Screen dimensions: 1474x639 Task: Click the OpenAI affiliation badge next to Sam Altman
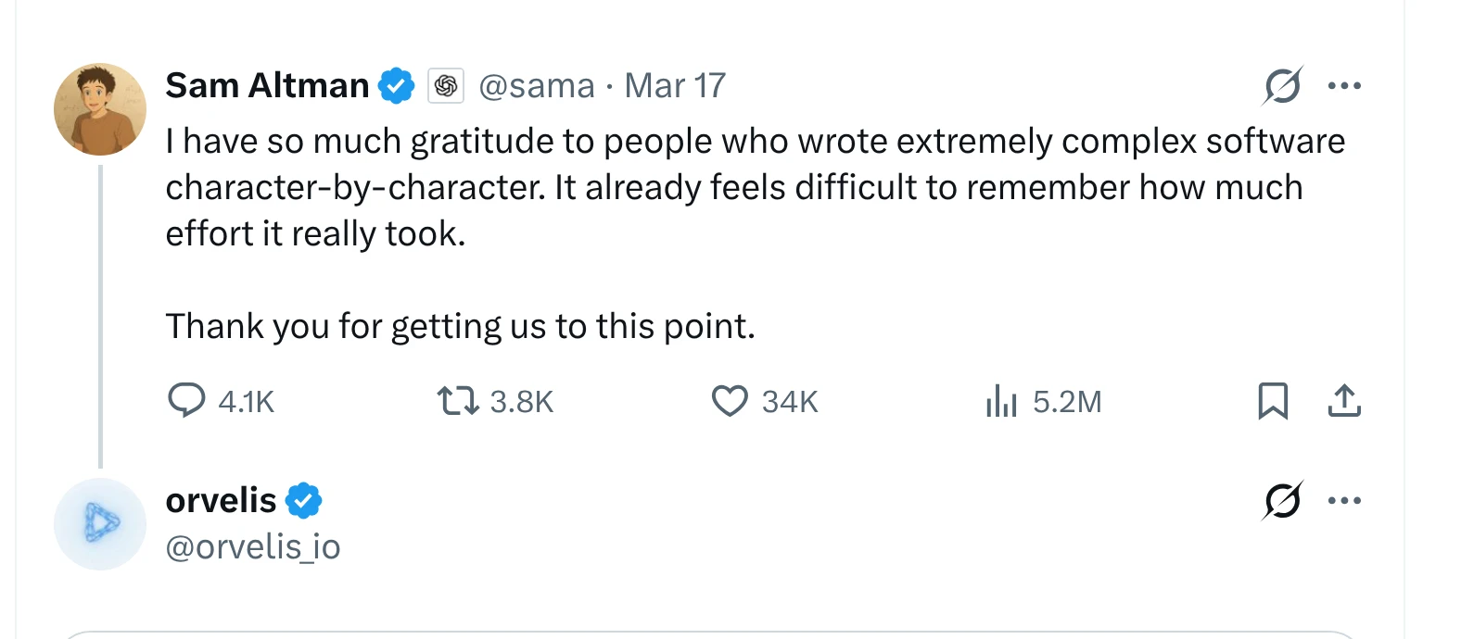point(446,86)
